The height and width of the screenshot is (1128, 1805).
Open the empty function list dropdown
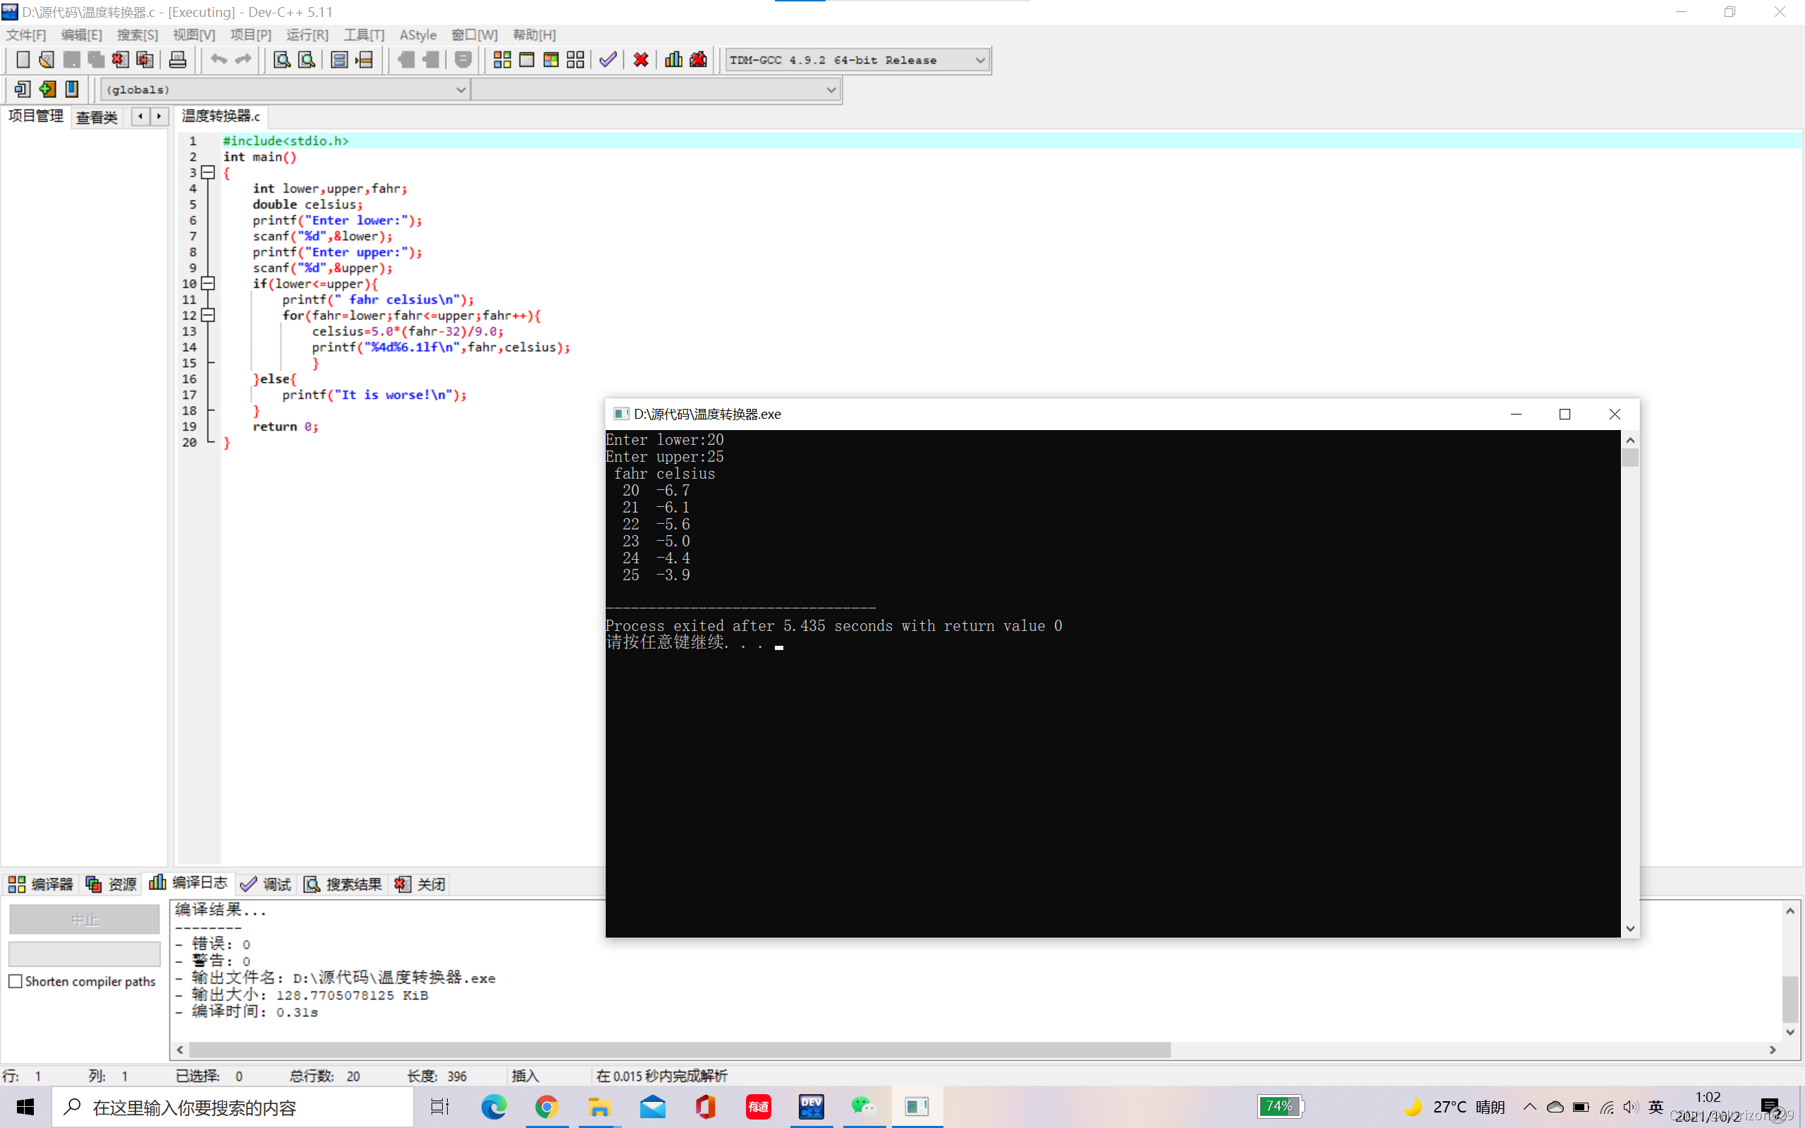pyautogui.click(x=830, y=90)
